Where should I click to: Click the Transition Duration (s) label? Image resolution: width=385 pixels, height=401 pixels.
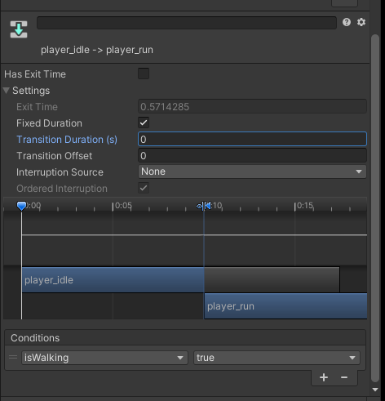(x=67, y=140)
